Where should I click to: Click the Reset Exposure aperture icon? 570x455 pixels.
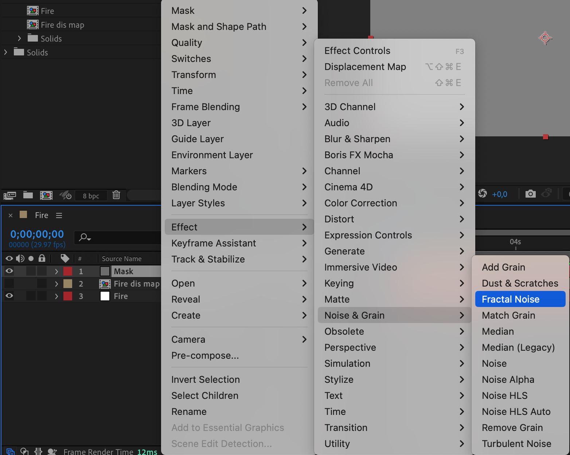pyautogui.click(x=483, y=194)
